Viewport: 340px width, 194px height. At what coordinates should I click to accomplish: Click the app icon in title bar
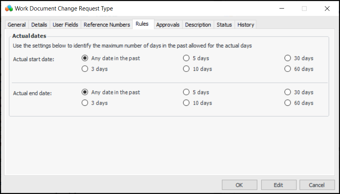[x=9, y=8]
